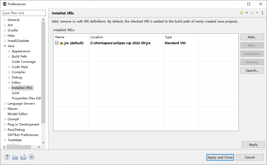Click Apply and Close
This screenshot has height=165, width=267.
pyautogui.click(x=220, y=157)
